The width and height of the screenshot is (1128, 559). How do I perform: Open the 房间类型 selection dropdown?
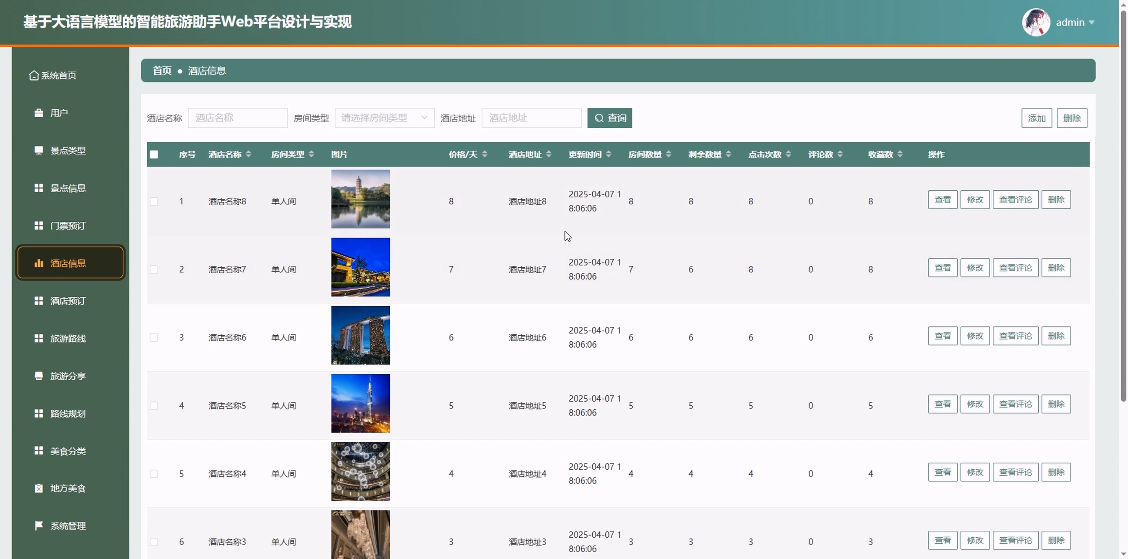(384, 118)
